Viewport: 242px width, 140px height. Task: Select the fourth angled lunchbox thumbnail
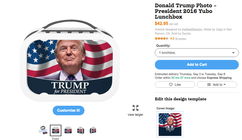(x=80, y=130)
